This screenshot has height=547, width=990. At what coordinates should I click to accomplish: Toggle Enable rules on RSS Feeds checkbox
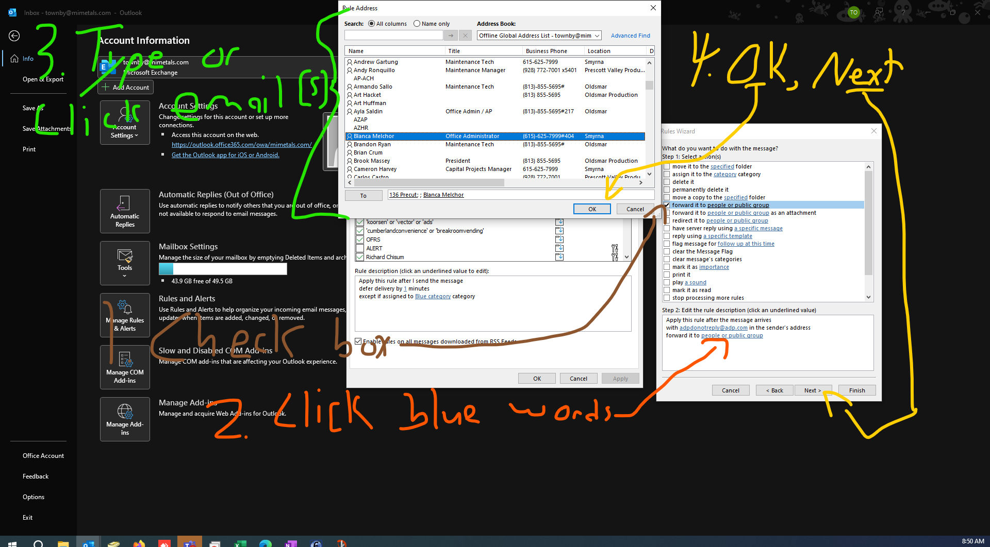[x=358, y=341]
